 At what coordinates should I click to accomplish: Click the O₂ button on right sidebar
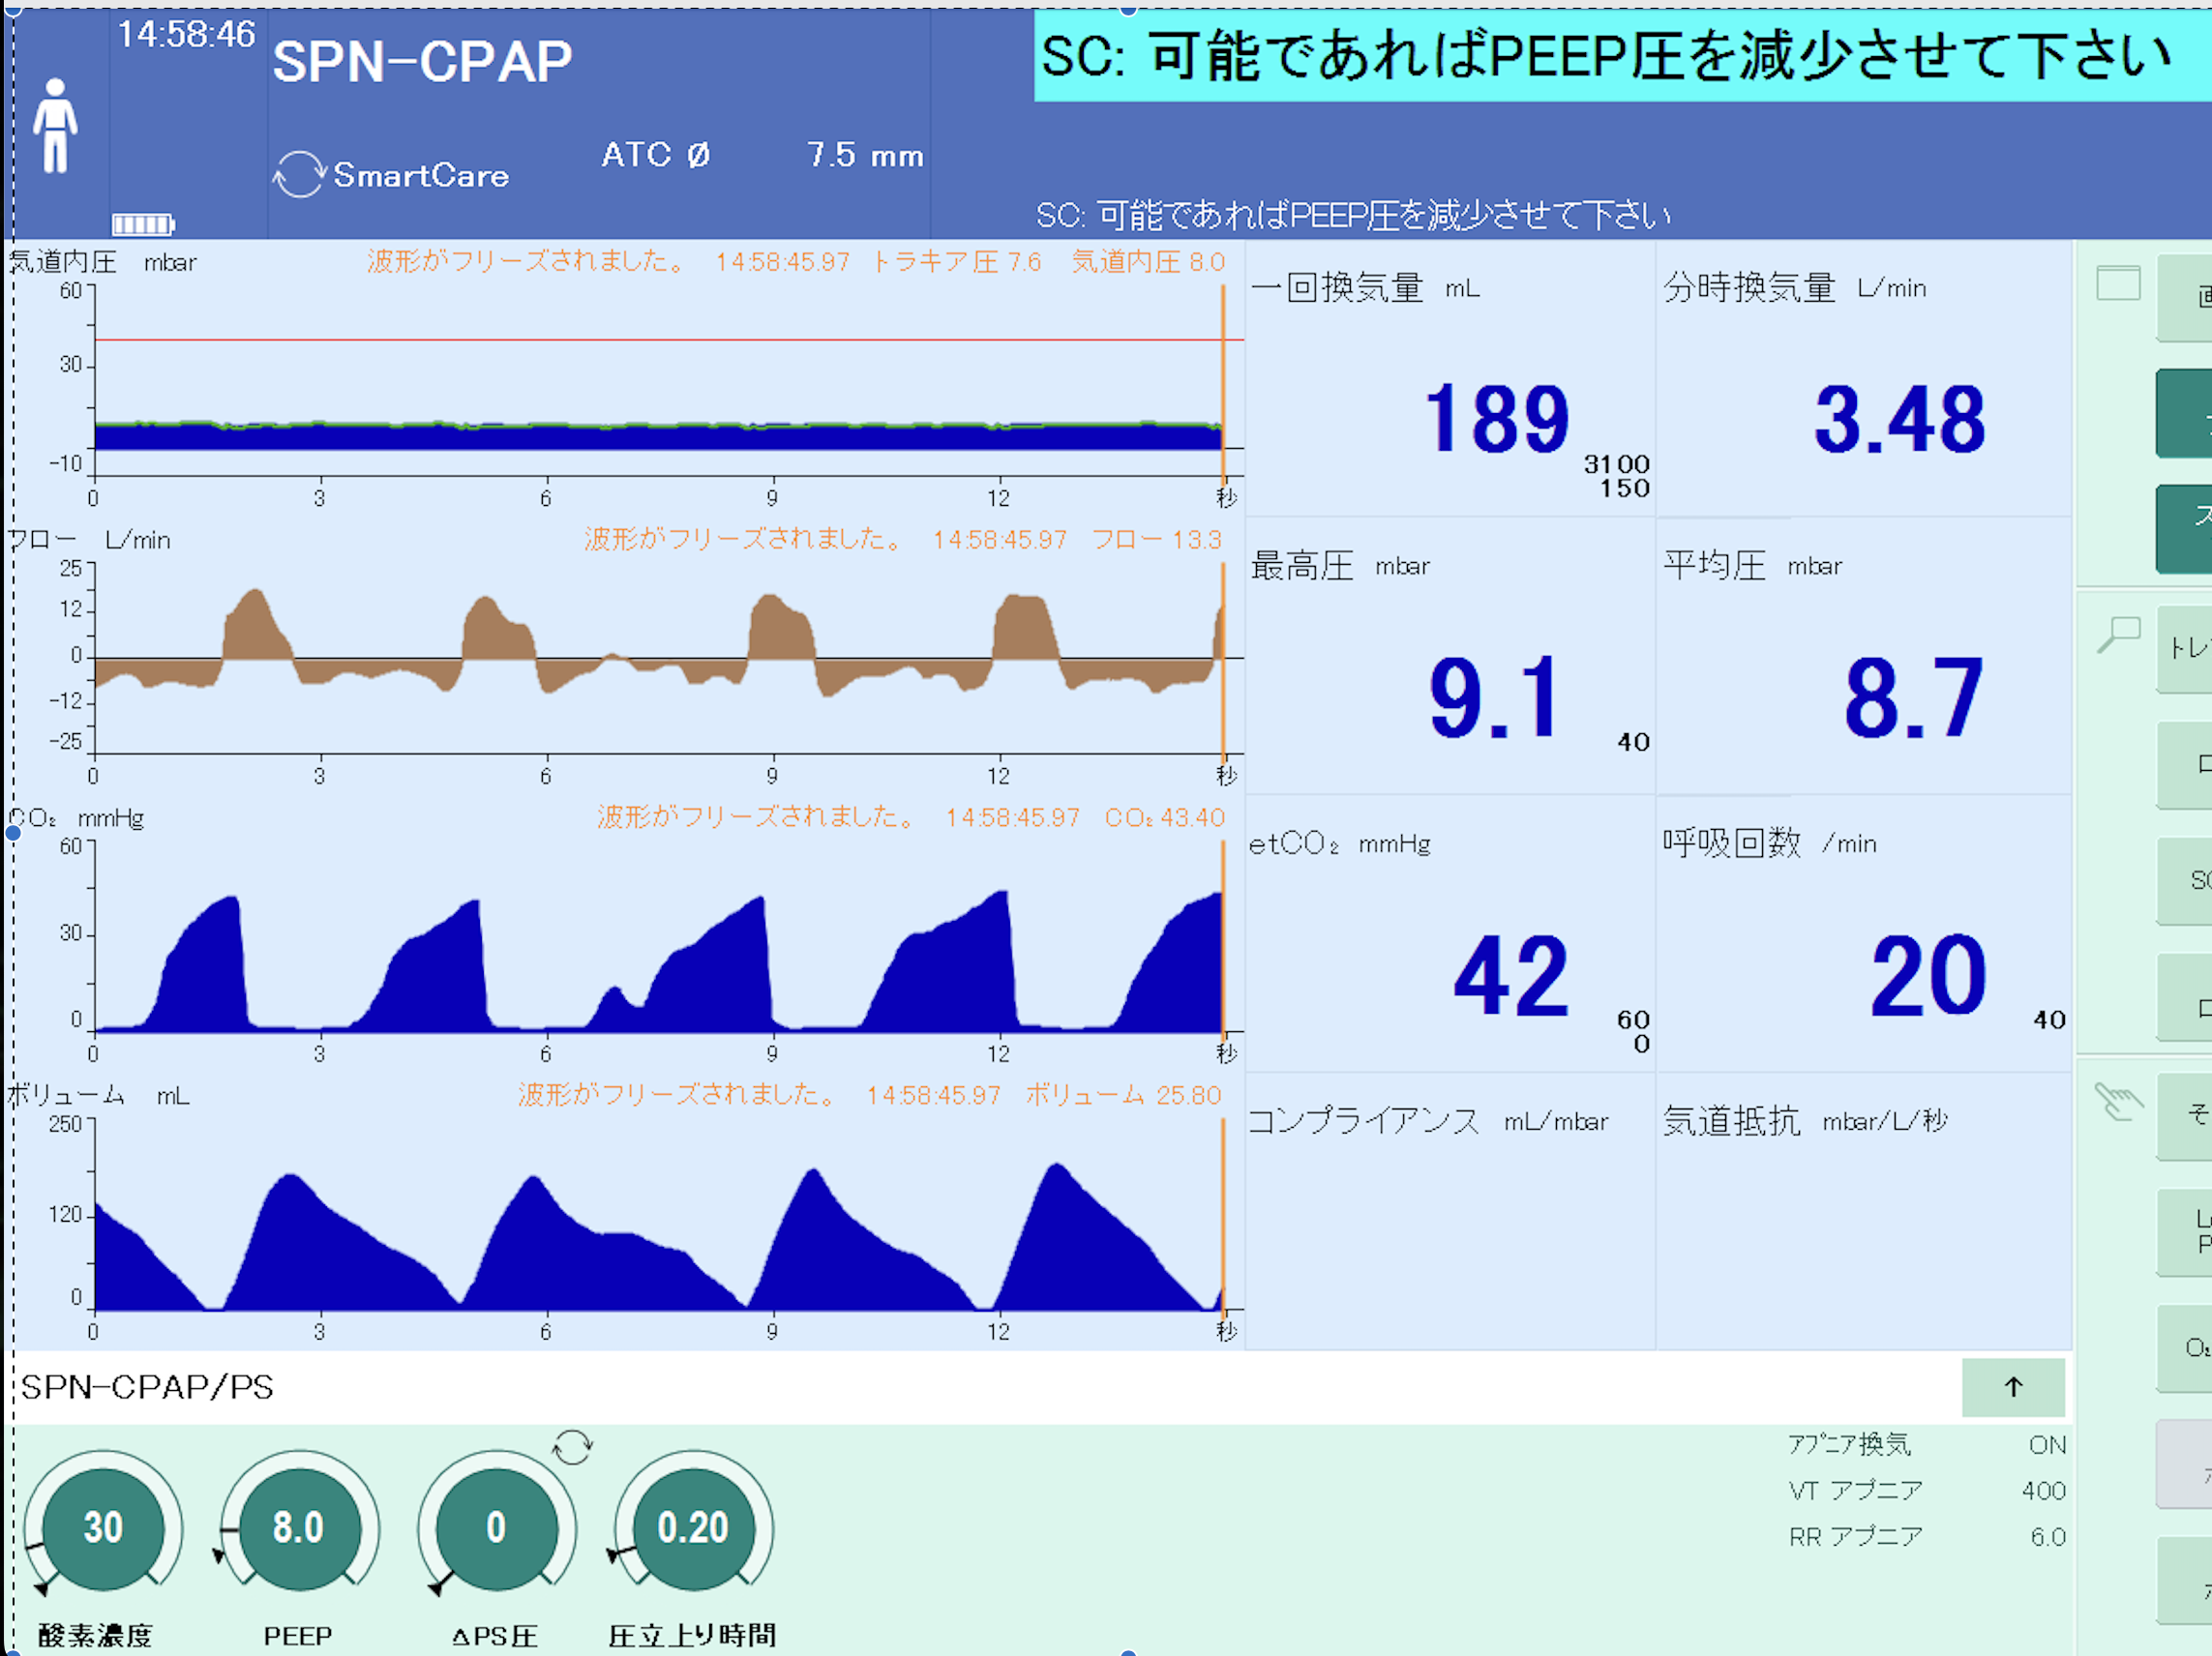(2184, 1348)
